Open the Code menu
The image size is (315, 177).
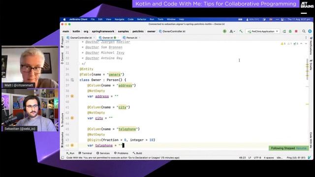click(x=130, y=20)
